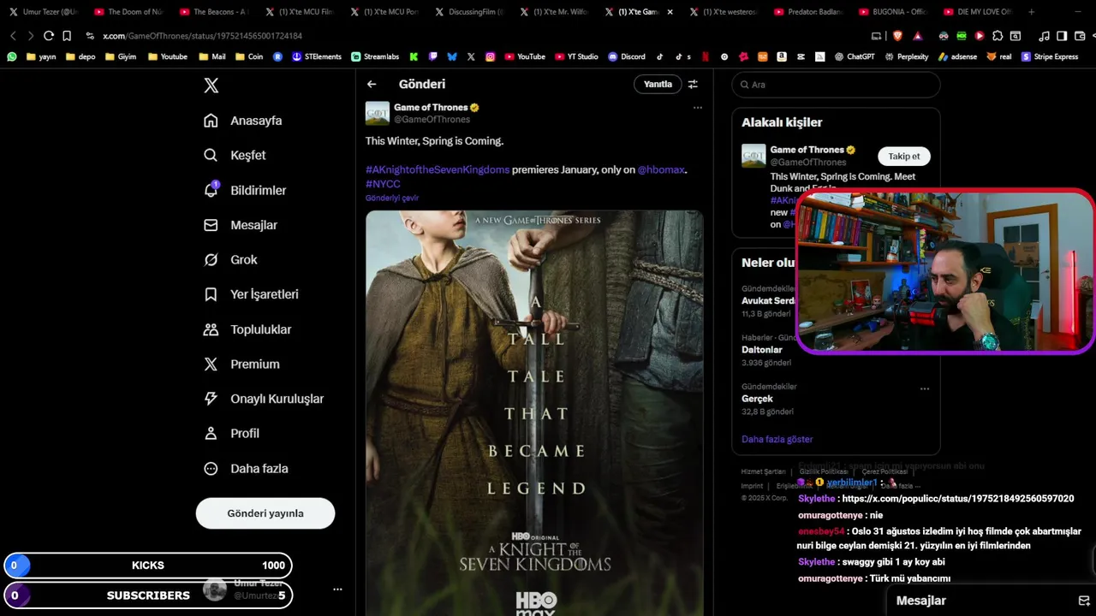Click the Brave Rewards triangle icon

click(918, 36)
